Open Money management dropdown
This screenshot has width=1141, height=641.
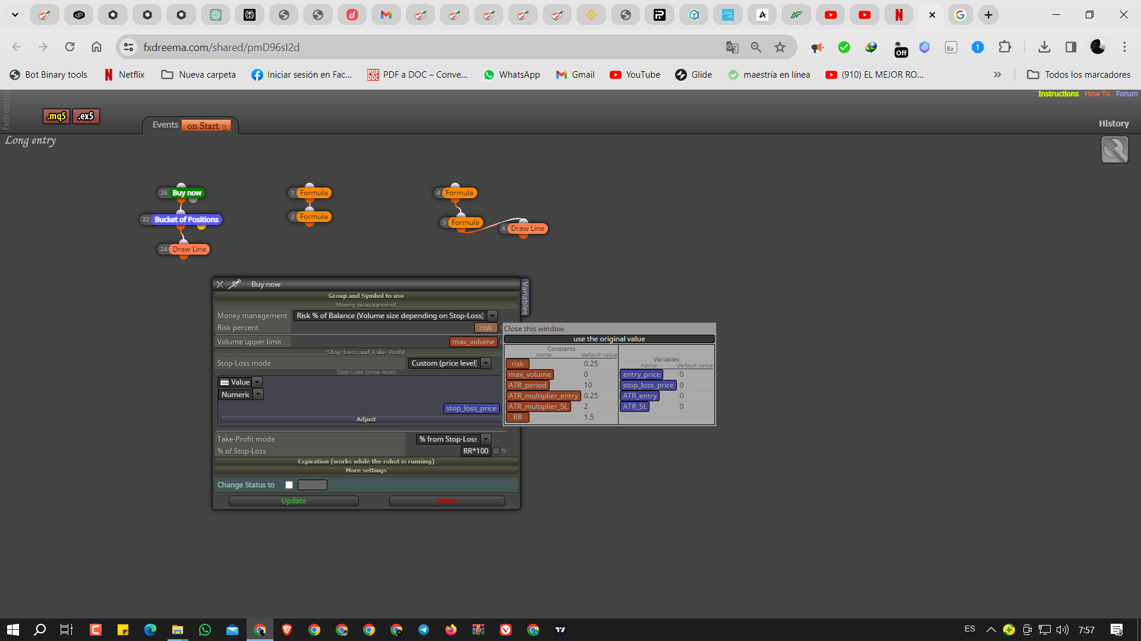pyautogui.click(x=395, y=316)
